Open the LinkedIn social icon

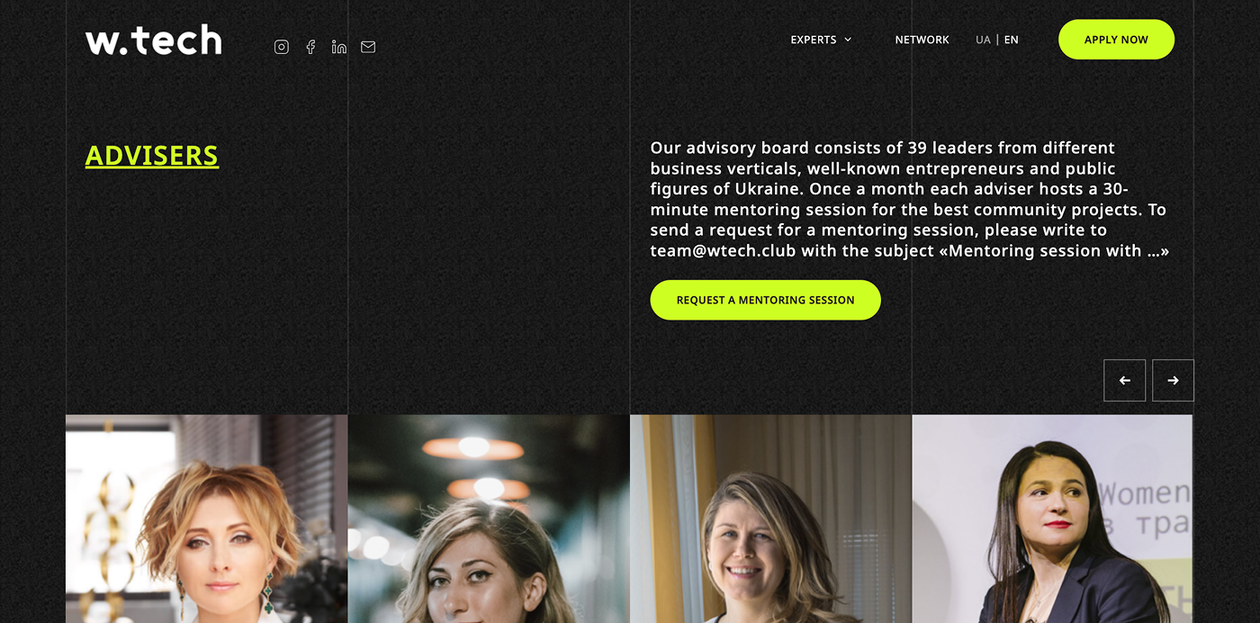(339, 47)
